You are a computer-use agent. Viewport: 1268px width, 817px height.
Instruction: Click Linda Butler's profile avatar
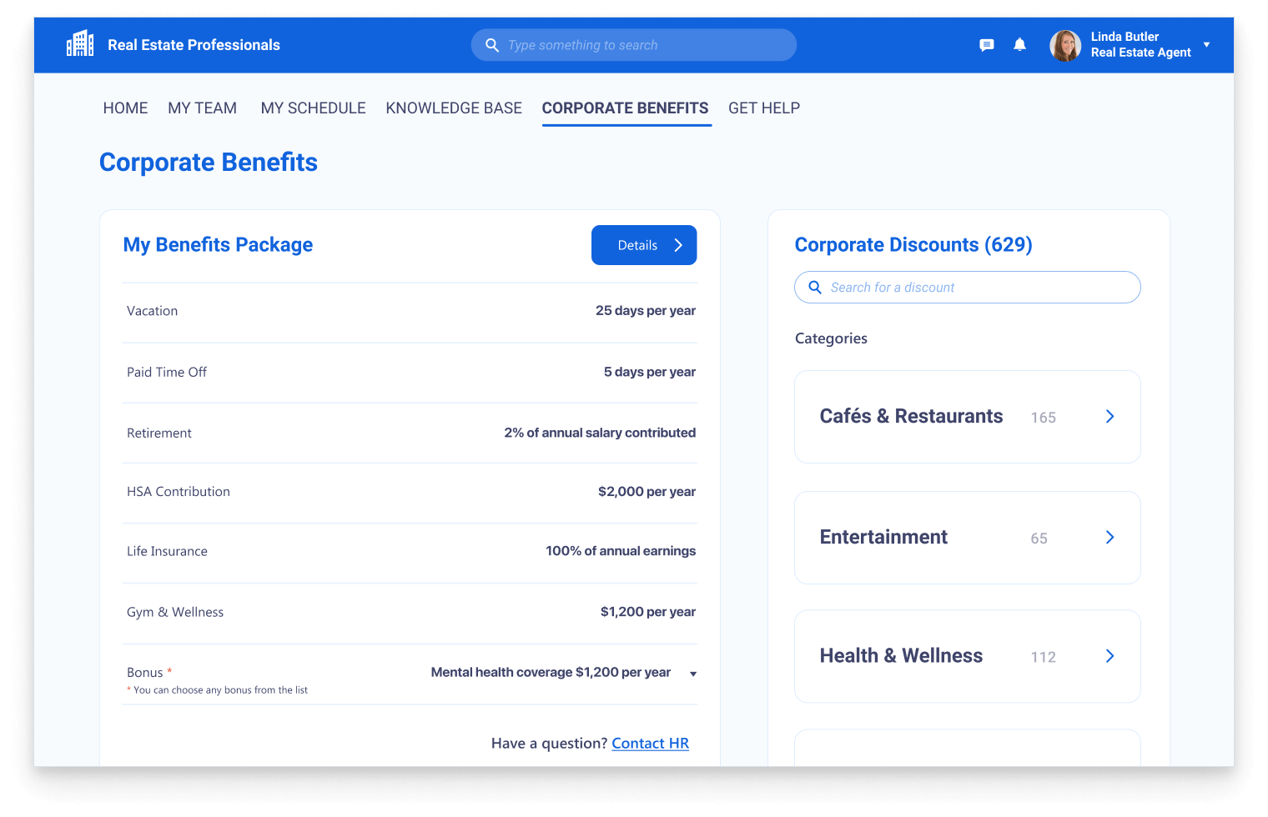coord(1065,45)
